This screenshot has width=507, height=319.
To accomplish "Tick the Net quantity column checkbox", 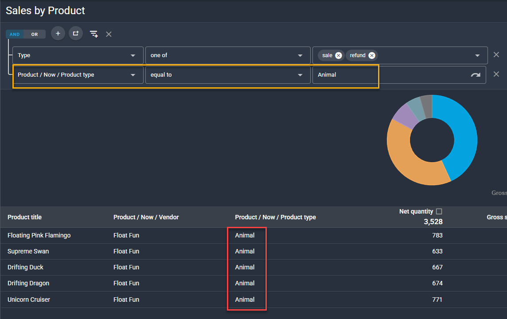I will pos(439,211).
